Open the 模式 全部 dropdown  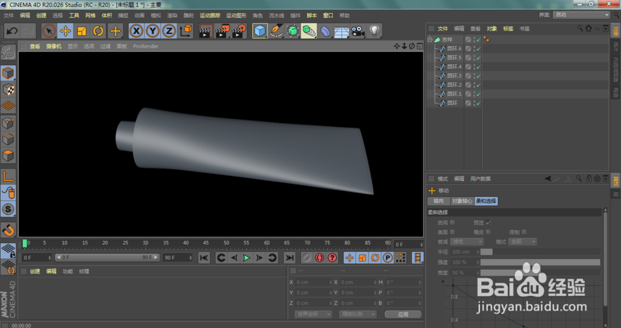tap(523, 242)
